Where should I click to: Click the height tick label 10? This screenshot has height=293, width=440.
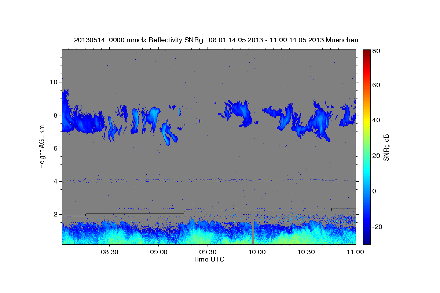(54, 82)
